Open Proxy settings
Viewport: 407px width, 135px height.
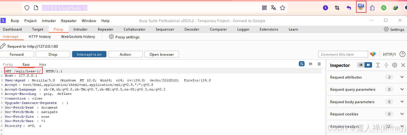point(124,37)
